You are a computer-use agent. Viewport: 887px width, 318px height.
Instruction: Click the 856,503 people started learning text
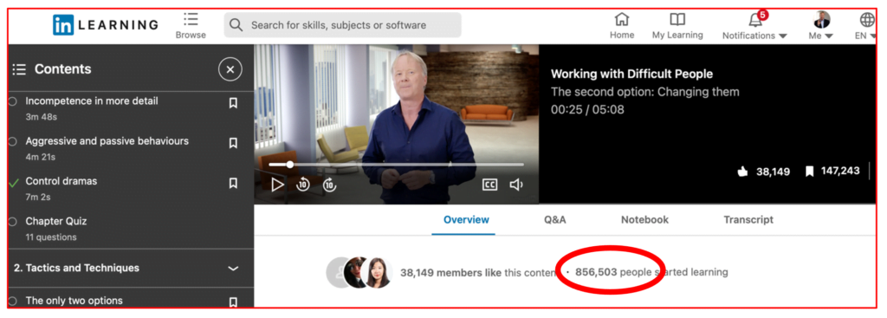click(x=651, y=272)
